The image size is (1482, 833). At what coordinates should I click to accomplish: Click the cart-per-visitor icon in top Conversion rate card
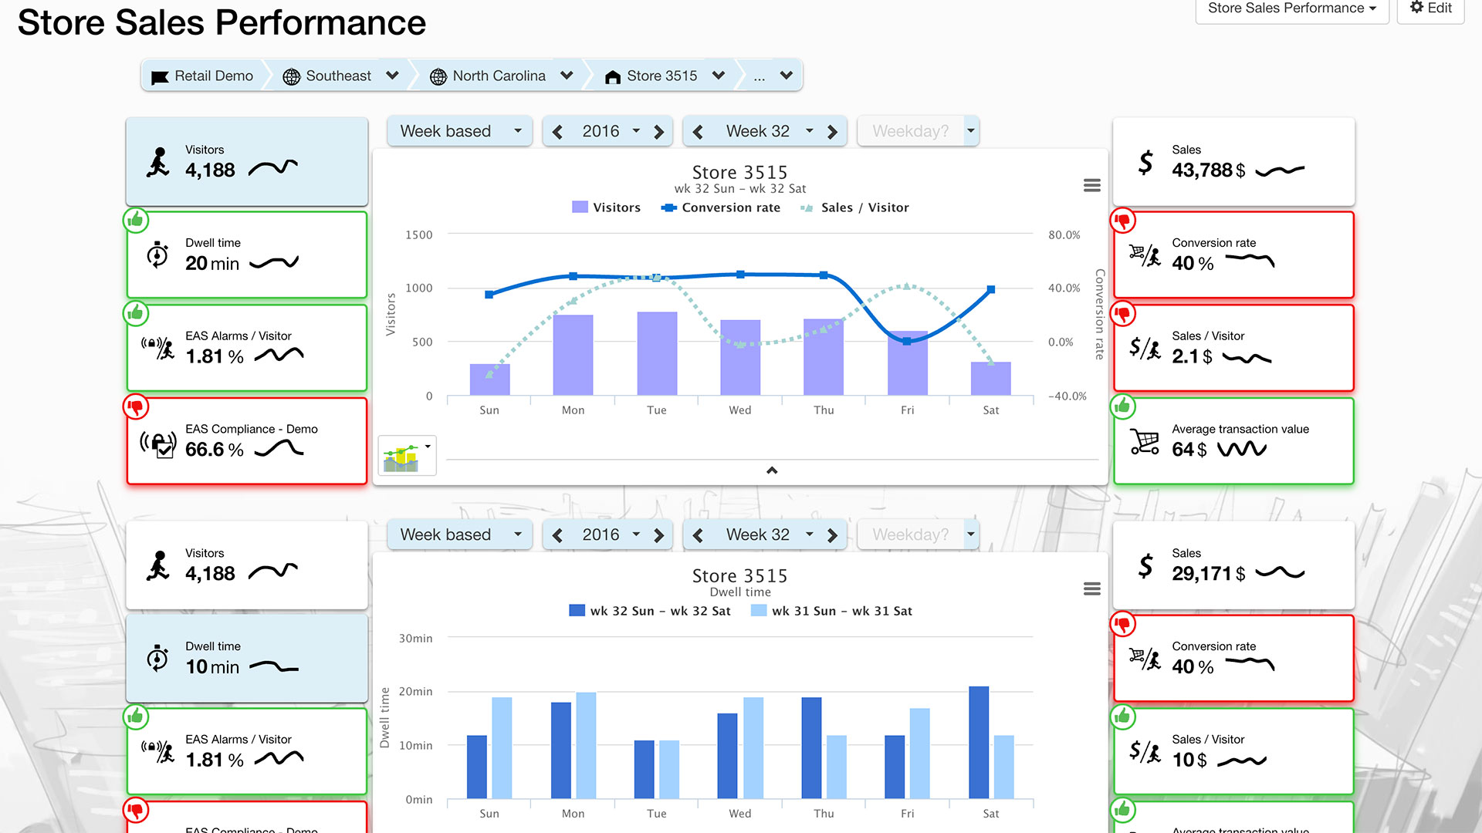(x=1145, y=255)
